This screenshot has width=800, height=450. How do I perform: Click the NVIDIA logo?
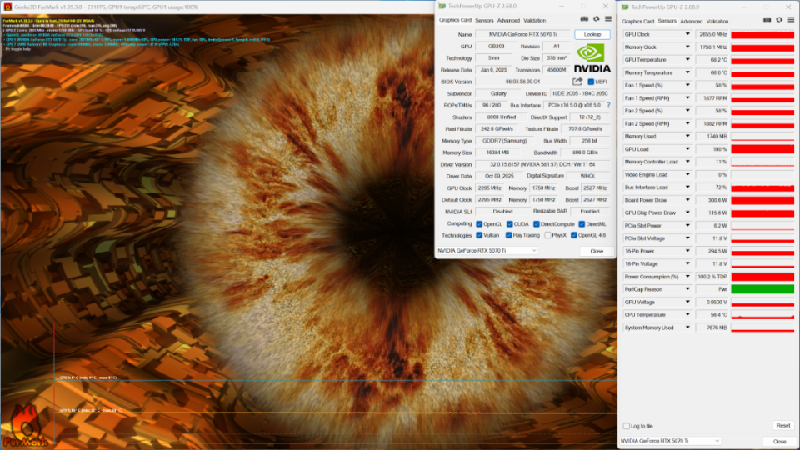[592, 58]
